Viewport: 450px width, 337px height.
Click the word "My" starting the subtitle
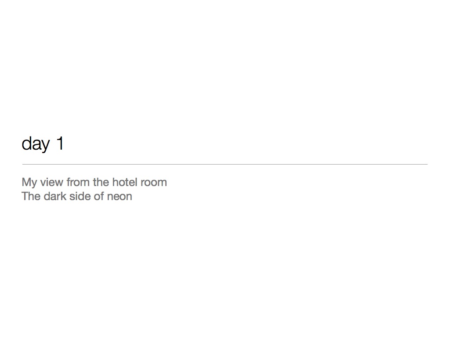coord(29,183)
